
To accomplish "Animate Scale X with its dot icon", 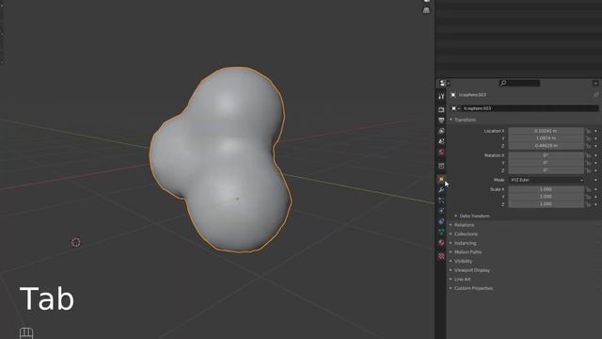I will pos(595,189).
